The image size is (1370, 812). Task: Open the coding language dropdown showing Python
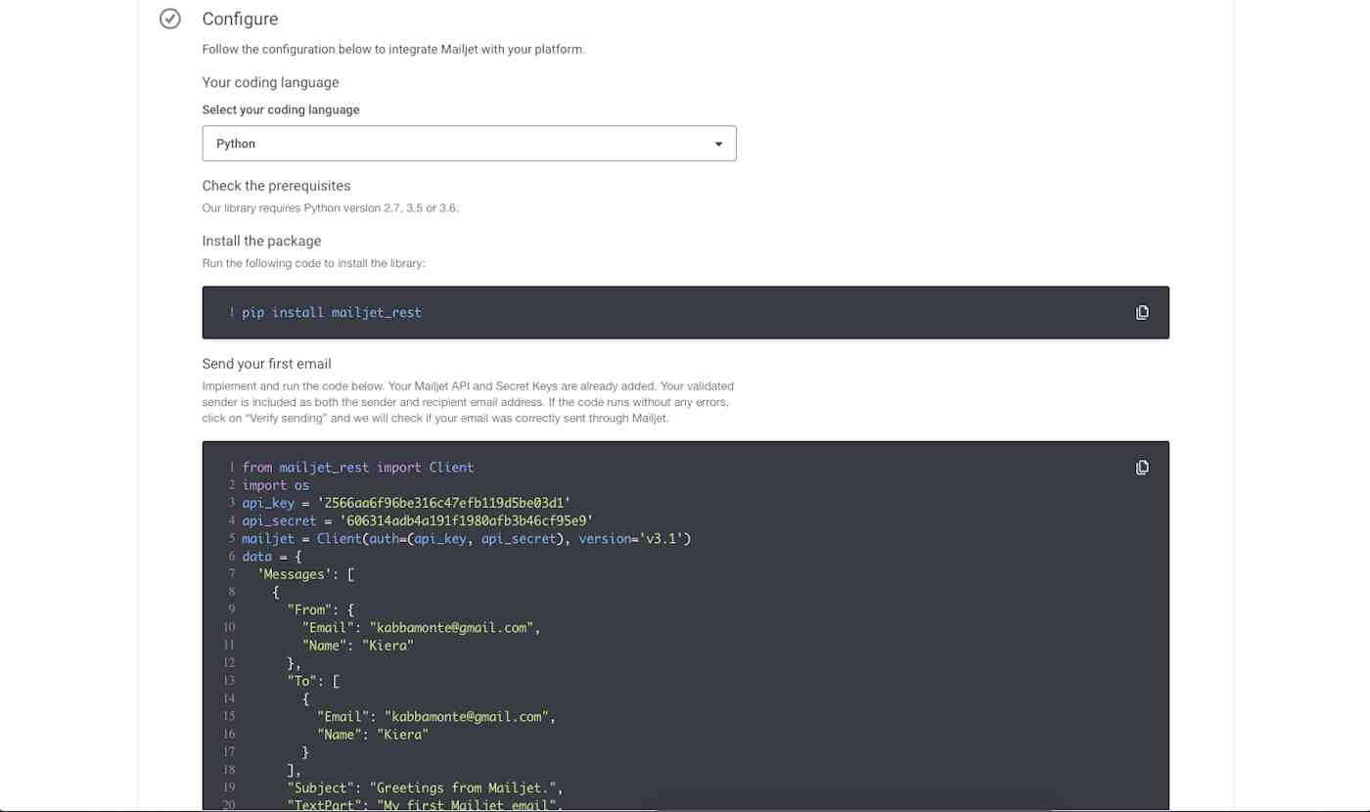[x=469, y=143]
